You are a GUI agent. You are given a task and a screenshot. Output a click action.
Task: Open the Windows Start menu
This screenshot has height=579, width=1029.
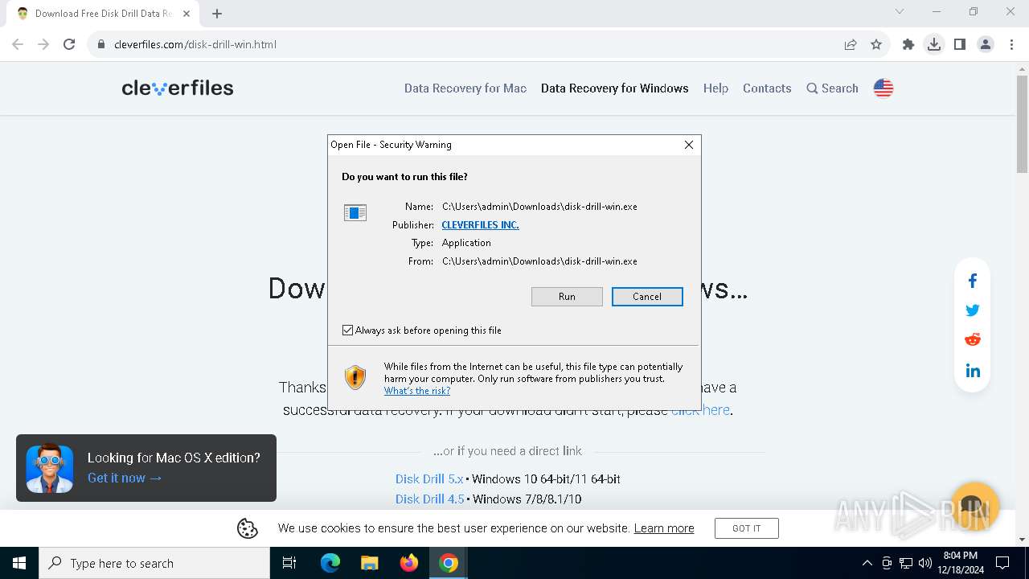pos(19,563)
